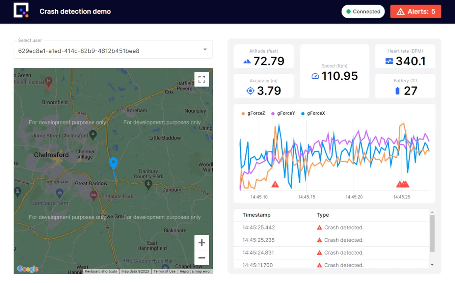Click the Connected status indicator
The height and width of the screenshot is (283, 455).
pos(363,11)
